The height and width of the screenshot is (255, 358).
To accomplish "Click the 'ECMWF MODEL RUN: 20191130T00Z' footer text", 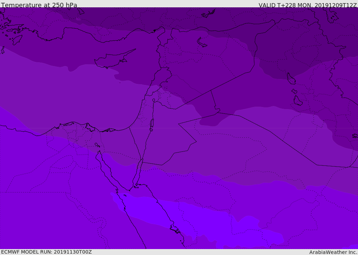I will 46,252.
